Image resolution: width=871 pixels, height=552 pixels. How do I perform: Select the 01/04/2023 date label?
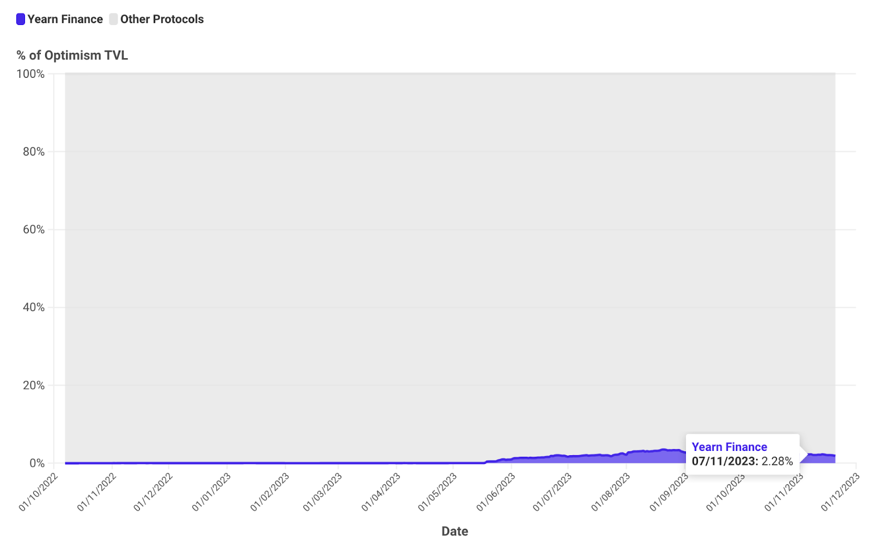click(x=381, y=492)
